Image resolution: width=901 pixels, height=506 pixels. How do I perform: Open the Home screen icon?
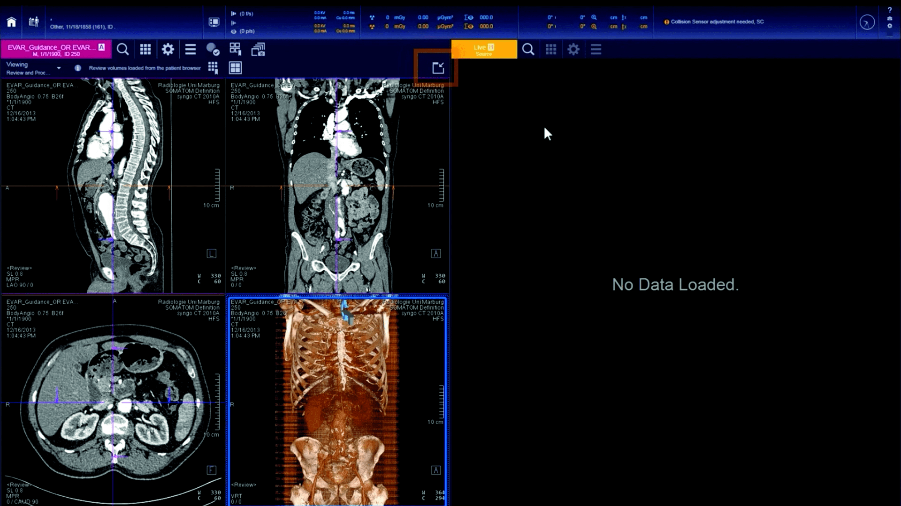11,22
